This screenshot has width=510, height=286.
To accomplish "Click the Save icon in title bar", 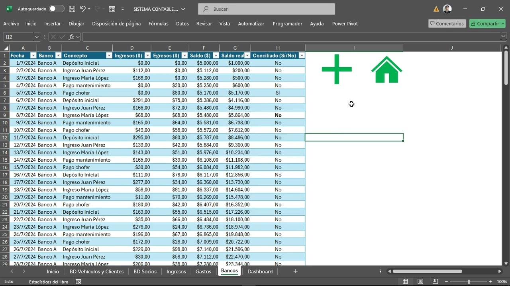I will tap(72, 9).
